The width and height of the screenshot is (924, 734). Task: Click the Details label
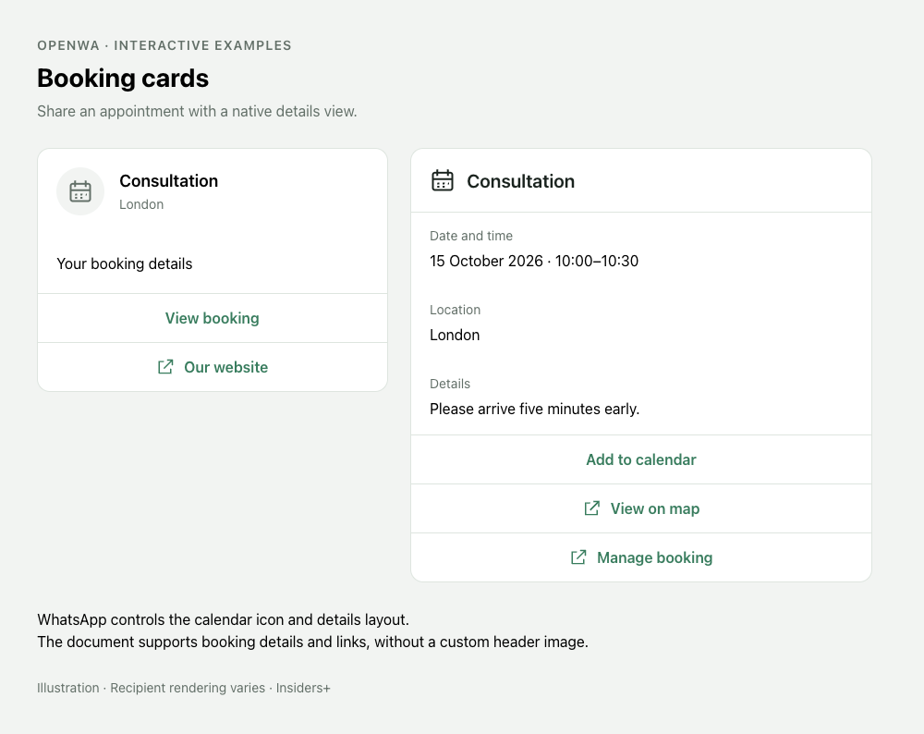450,384
